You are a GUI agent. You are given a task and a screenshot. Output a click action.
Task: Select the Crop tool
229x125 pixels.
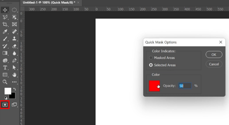pos(5,25)
